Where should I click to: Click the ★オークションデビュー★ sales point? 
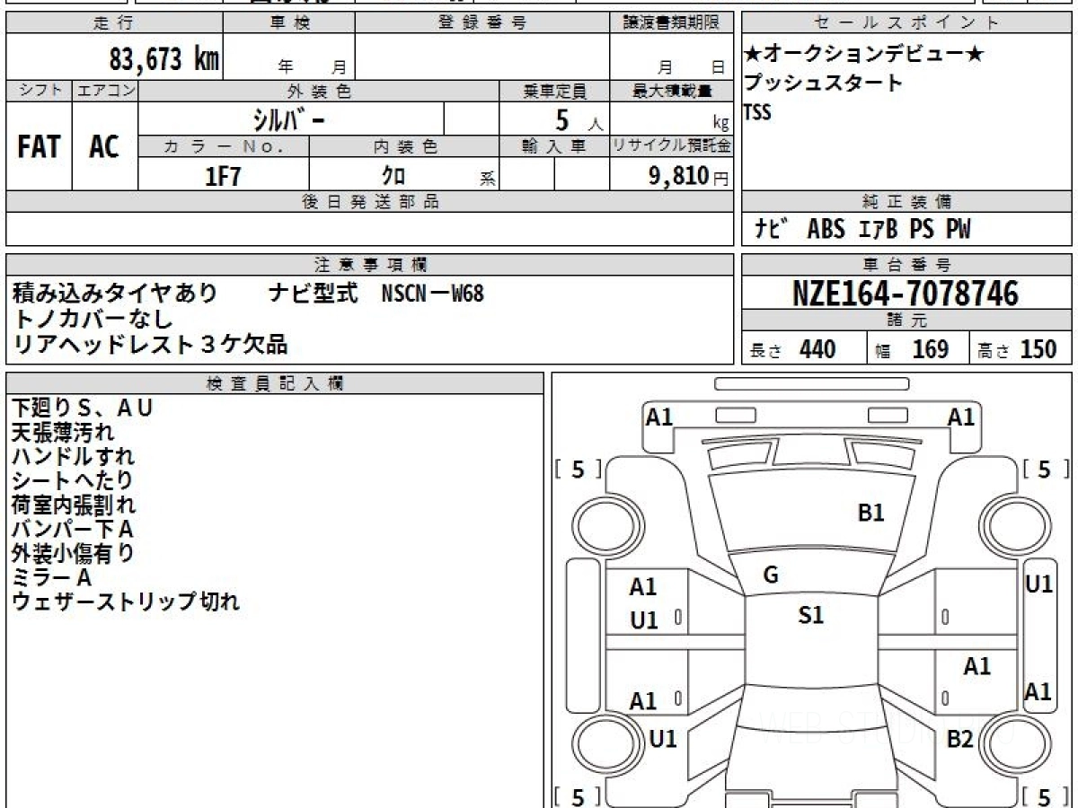coord(864,55)
